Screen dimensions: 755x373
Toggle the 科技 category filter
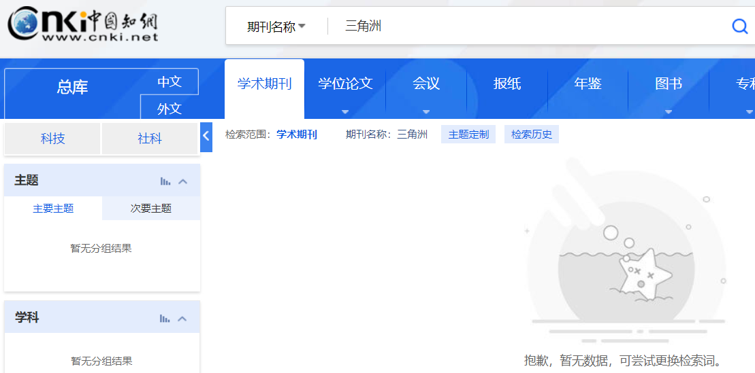tap(53, 139)
